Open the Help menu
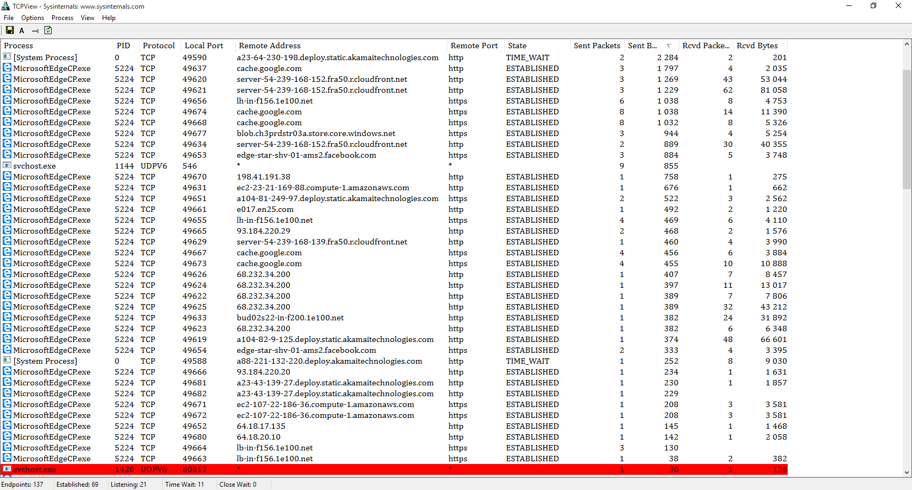This screenshot has width=912, height=490. pyautogui.click(x=109, y=18)
